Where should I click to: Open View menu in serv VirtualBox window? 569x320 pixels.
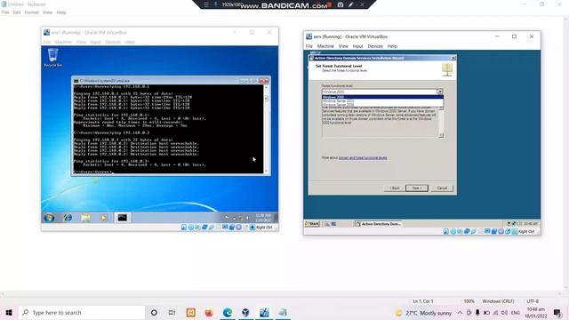(343, 46)
